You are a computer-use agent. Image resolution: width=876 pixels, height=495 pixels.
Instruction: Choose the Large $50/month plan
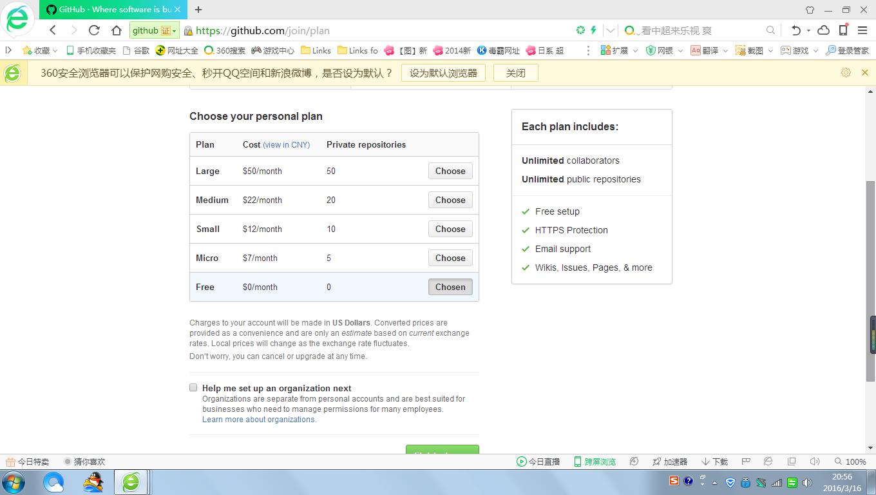pyautogui.click(x=450, y=171)
